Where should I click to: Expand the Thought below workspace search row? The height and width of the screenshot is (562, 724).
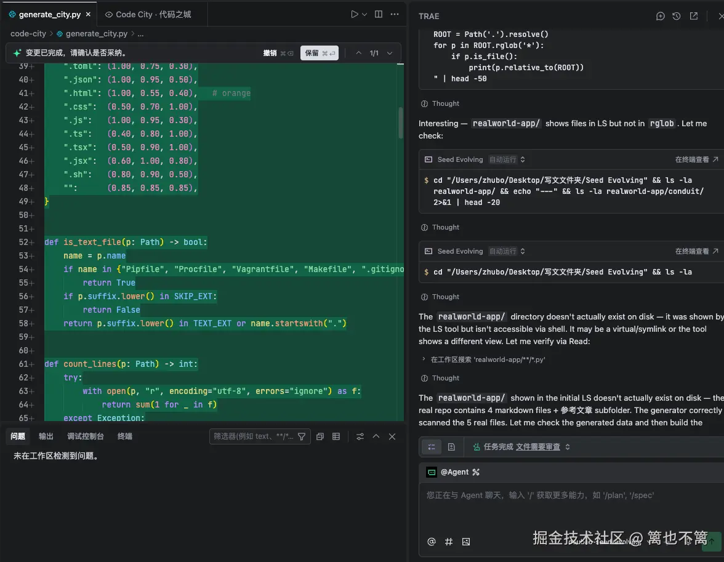(440, 378)
